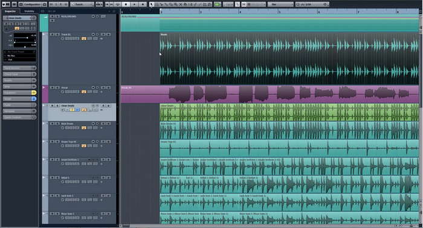The width and height of the screenshot is (423, 228).
Task: Record-enable the Vocal track
Action: pyautogui.click(x=93, y=87)
